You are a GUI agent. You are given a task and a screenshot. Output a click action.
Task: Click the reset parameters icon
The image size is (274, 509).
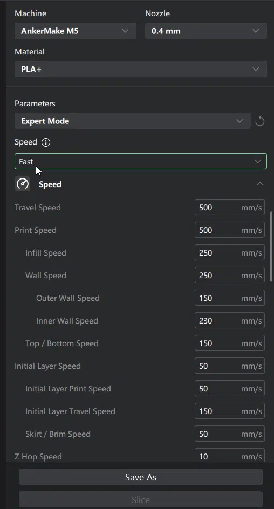coord(260,121)
